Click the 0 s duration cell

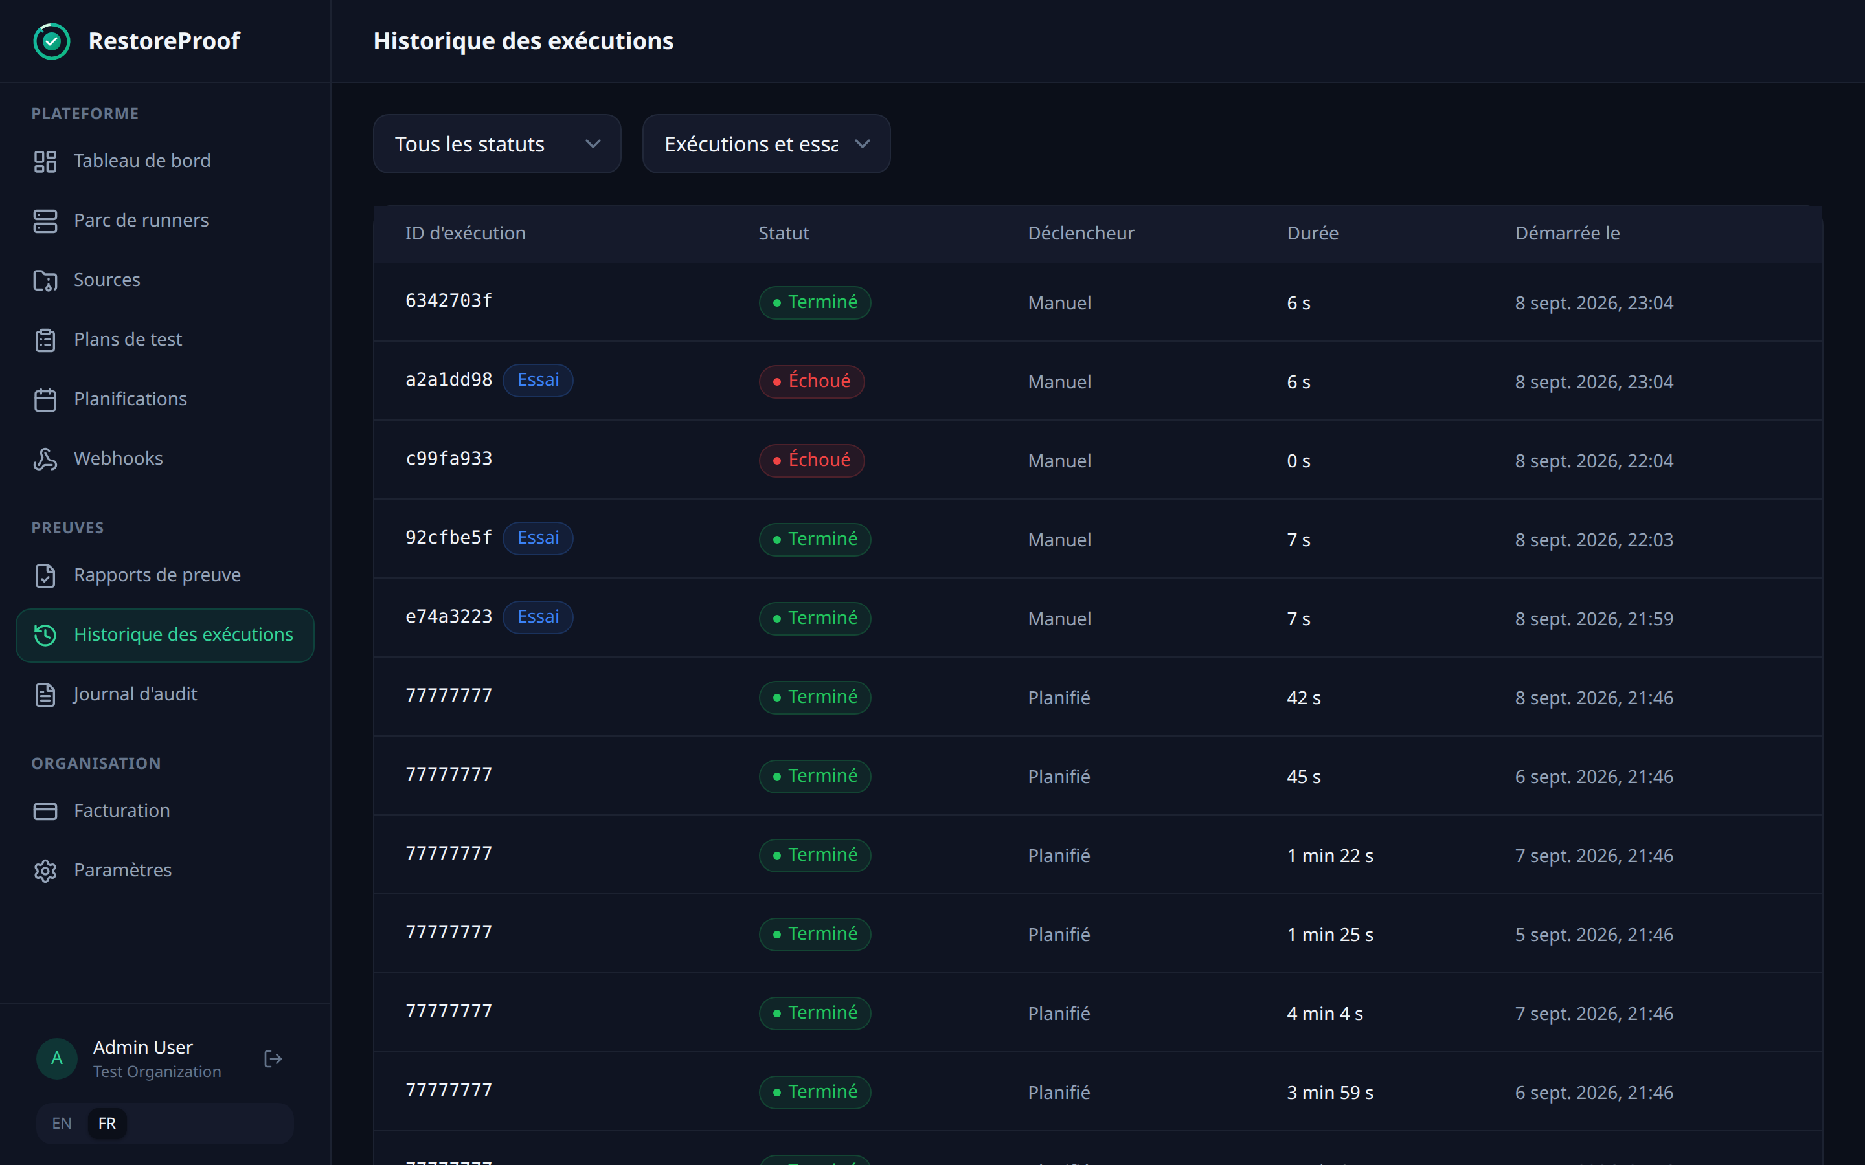(x=1298, y=461)
